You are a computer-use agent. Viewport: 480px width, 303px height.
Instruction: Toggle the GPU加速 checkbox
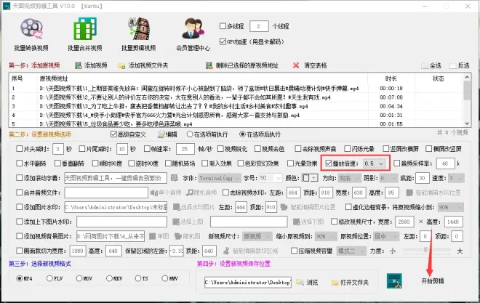[x=223, y=42]
